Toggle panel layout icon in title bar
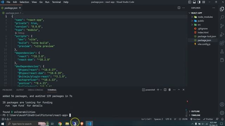225x126 pixels. click(x=194, y=2)
